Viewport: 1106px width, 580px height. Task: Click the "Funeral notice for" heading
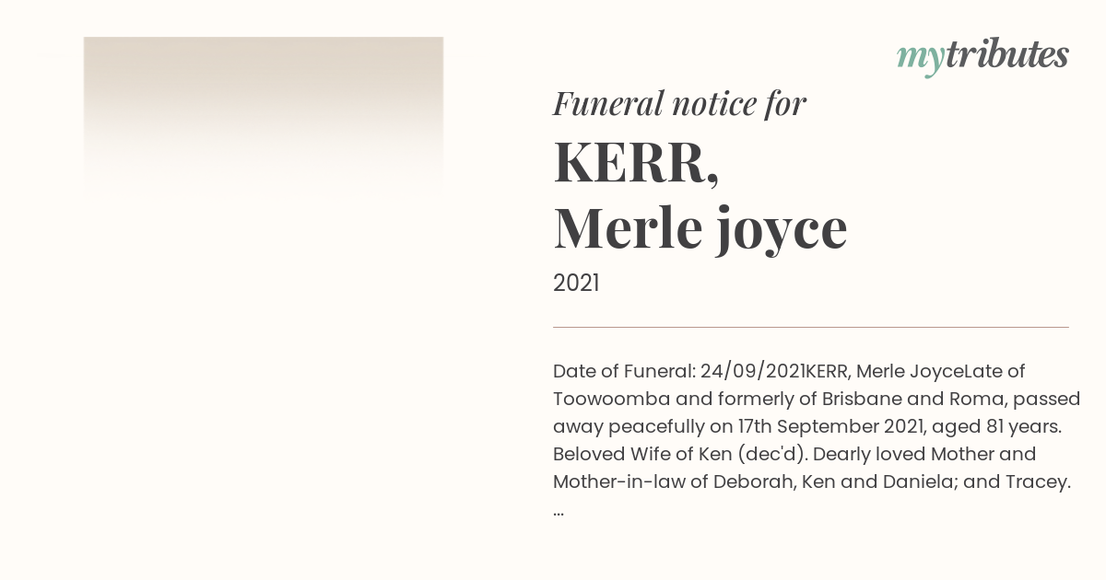point(679,103)
